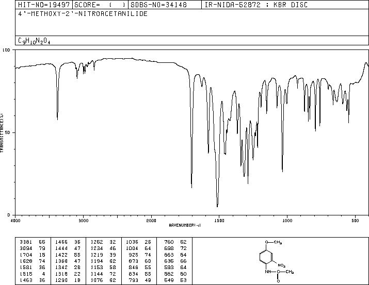Select the 1234 peak entry in the table
369x285 pixels.
pos(103,248)
